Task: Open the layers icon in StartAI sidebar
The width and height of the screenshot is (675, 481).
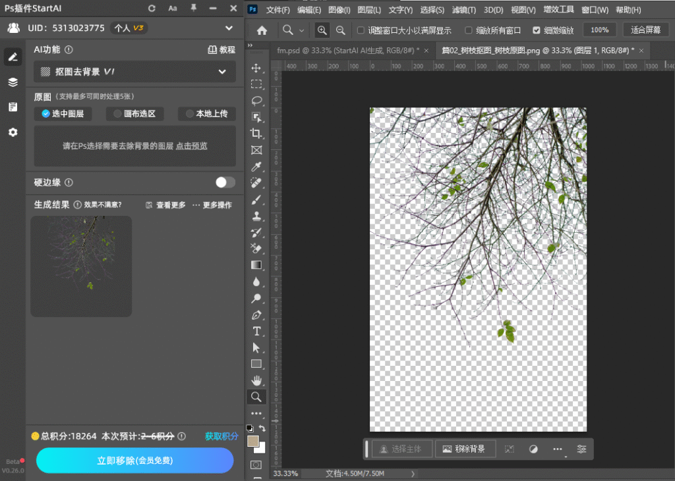Action: [x=13, y=82]
